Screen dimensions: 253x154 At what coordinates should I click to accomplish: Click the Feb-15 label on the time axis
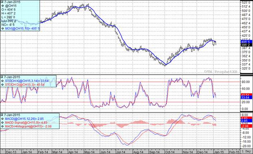234,152
